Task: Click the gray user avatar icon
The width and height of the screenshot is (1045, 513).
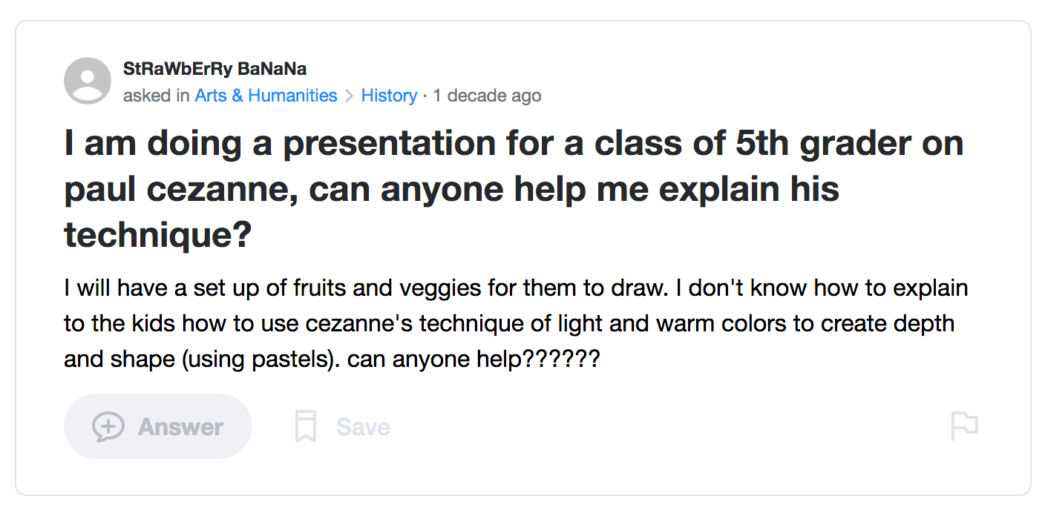Action: (x=88, y=81)
